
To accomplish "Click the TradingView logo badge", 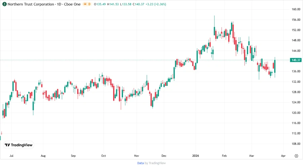I will 19,145.
